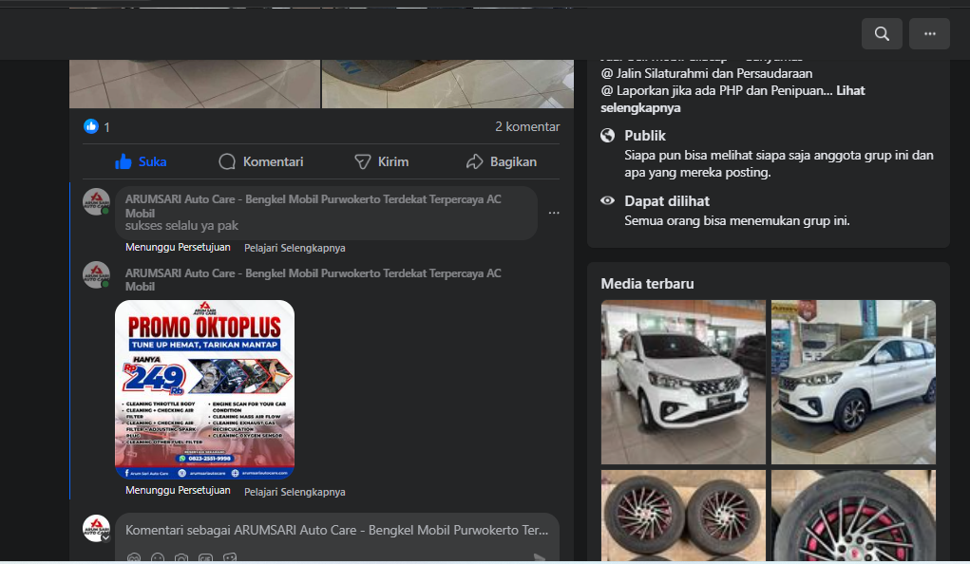Click Menunggu Persetujuan under the text comment
Image resolution: width=970 pixels, height=564 pixels.
[x=178, y=248]
